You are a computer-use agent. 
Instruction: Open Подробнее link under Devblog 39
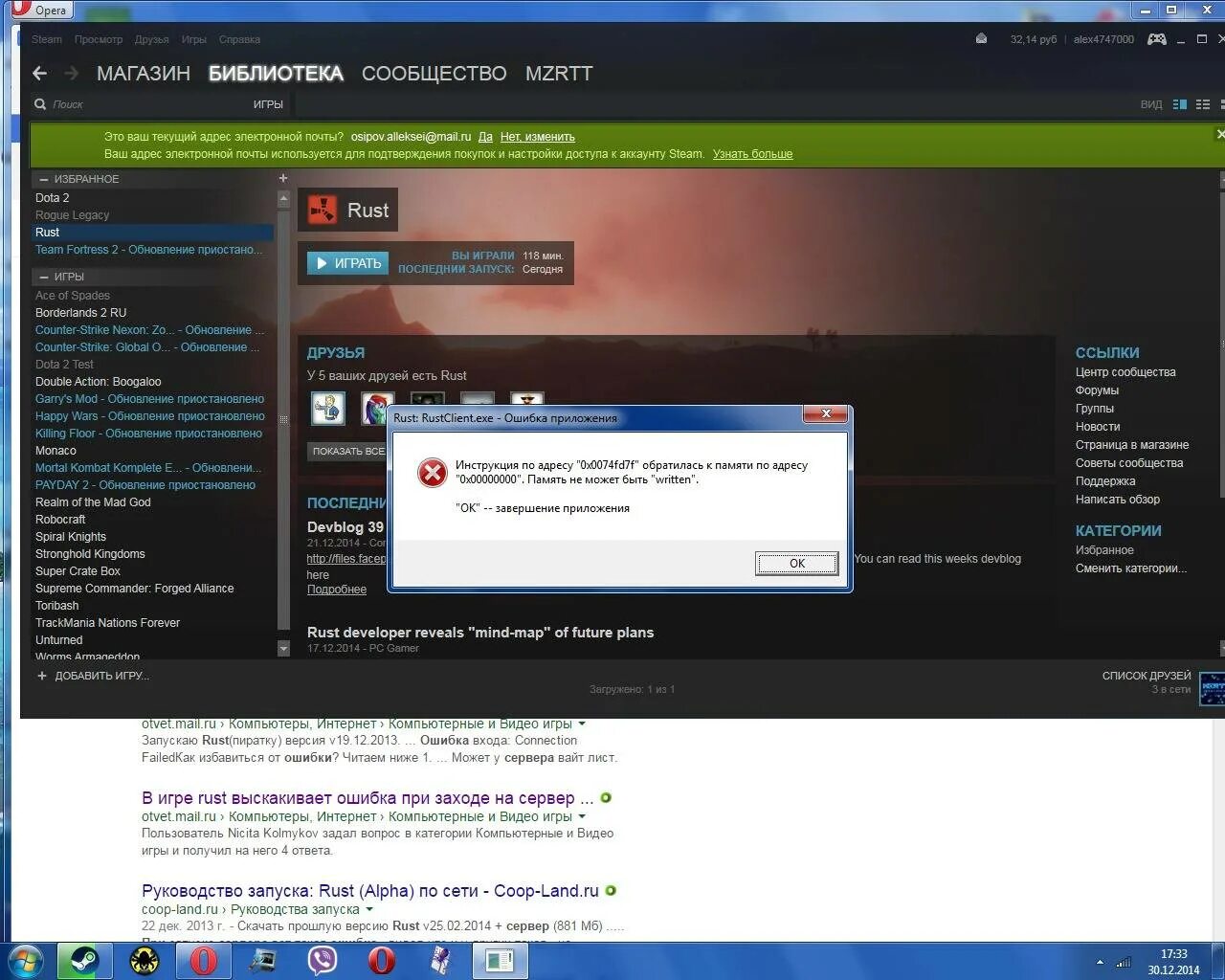click(x=337, y=590)
